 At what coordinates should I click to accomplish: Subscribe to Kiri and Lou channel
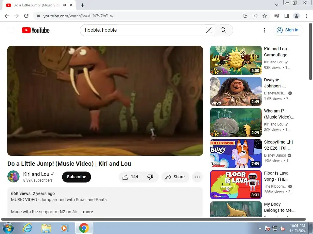pyautogui.click(x=76, y=177)
